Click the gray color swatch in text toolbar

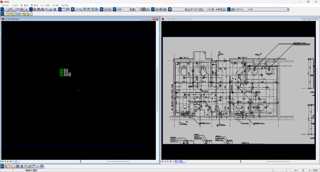(x=144, y=9)
